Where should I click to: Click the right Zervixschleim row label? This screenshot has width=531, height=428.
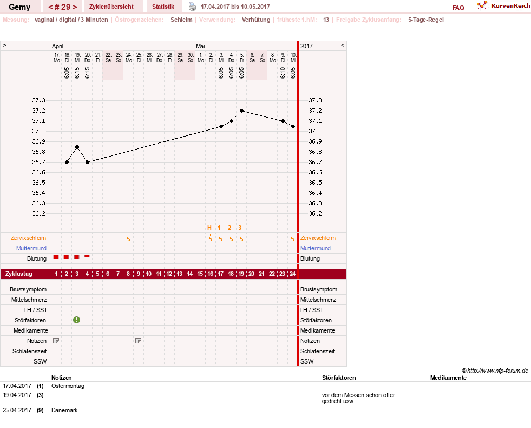tap(318, 238)
